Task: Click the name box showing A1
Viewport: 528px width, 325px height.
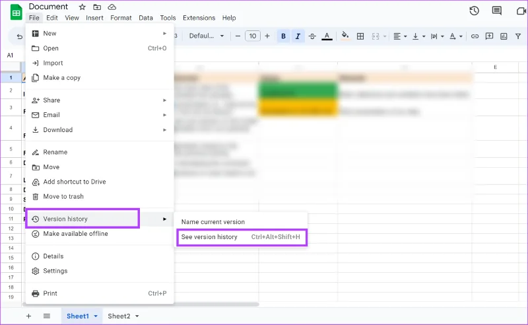Action: pos(11,55)
